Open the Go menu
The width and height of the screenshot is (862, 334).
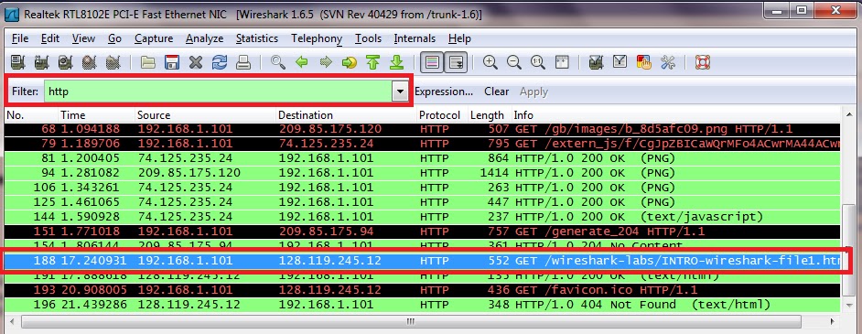(114, 38)
